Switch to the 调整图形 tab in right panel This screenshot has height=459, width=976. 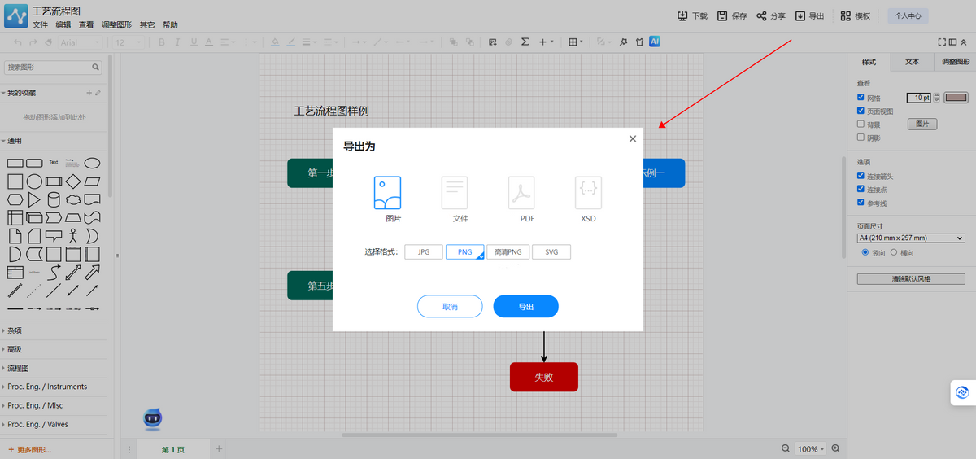click(955, 62)
